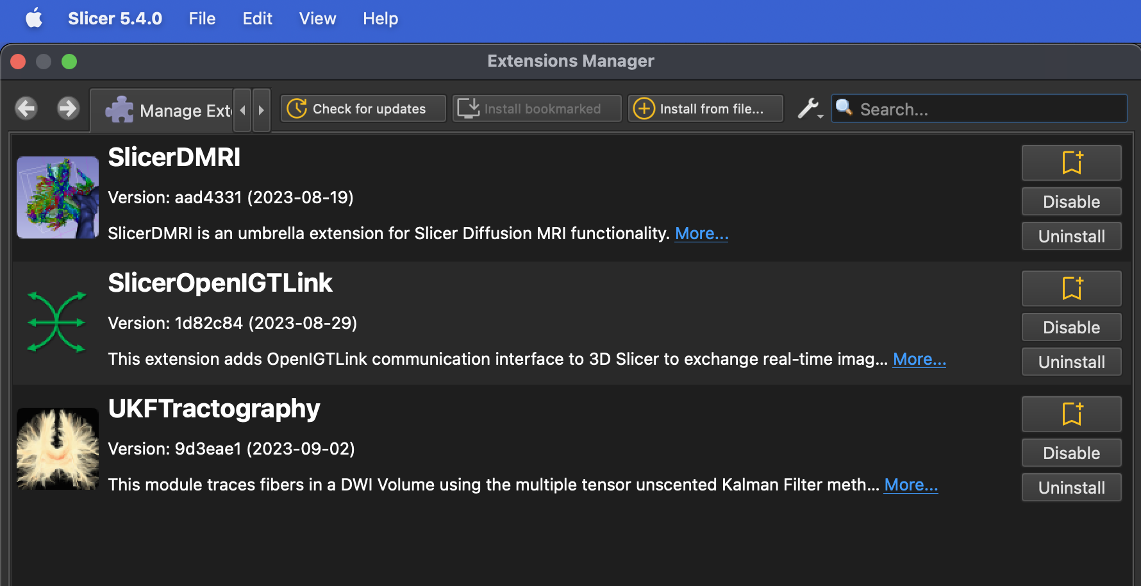
Task: Open the View menu
Action: click(317, 19)
